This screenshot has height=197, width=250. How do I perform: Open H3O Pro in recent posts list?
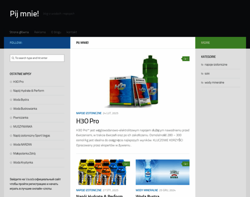(x=18, y=82)
